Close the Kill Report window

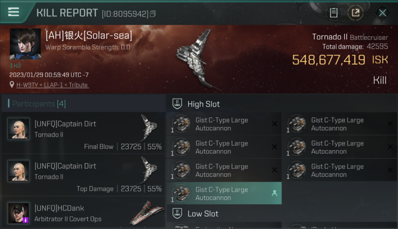(382, 13)
